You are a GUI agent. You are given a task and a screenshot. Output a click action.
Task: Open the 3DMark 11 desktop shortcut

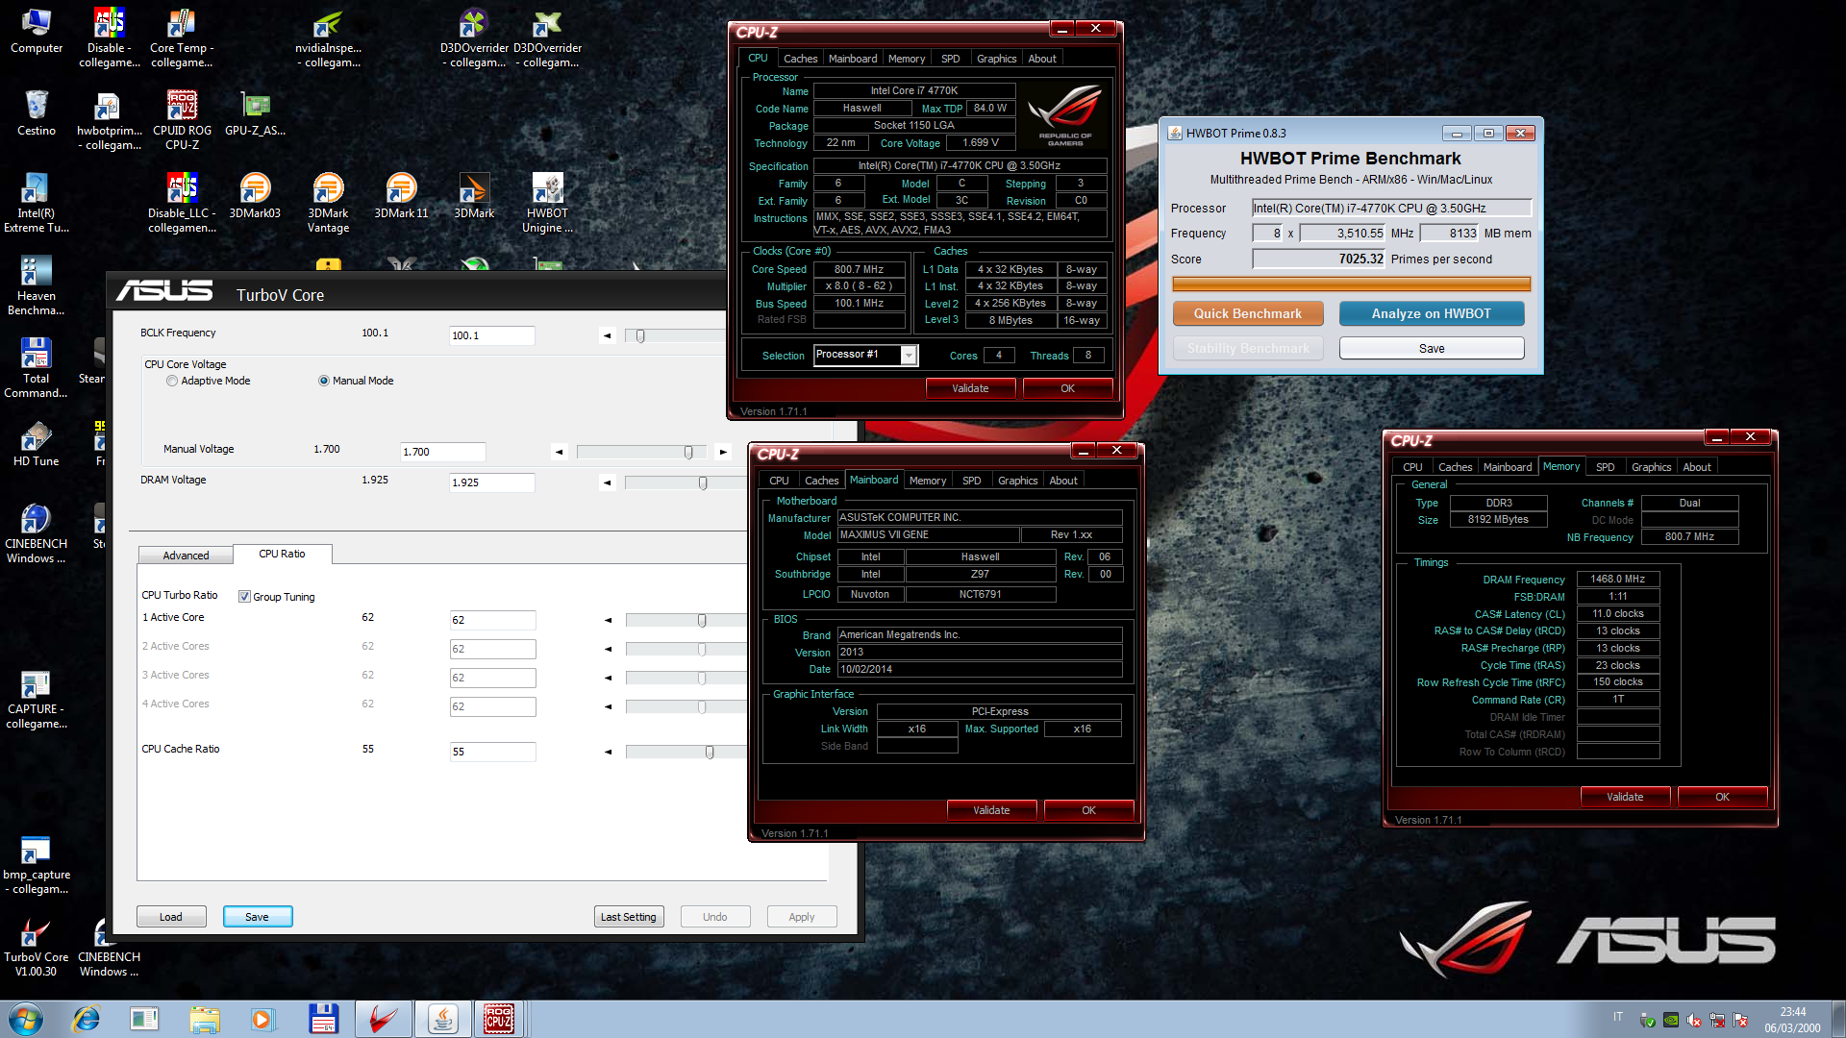(401, 196)
